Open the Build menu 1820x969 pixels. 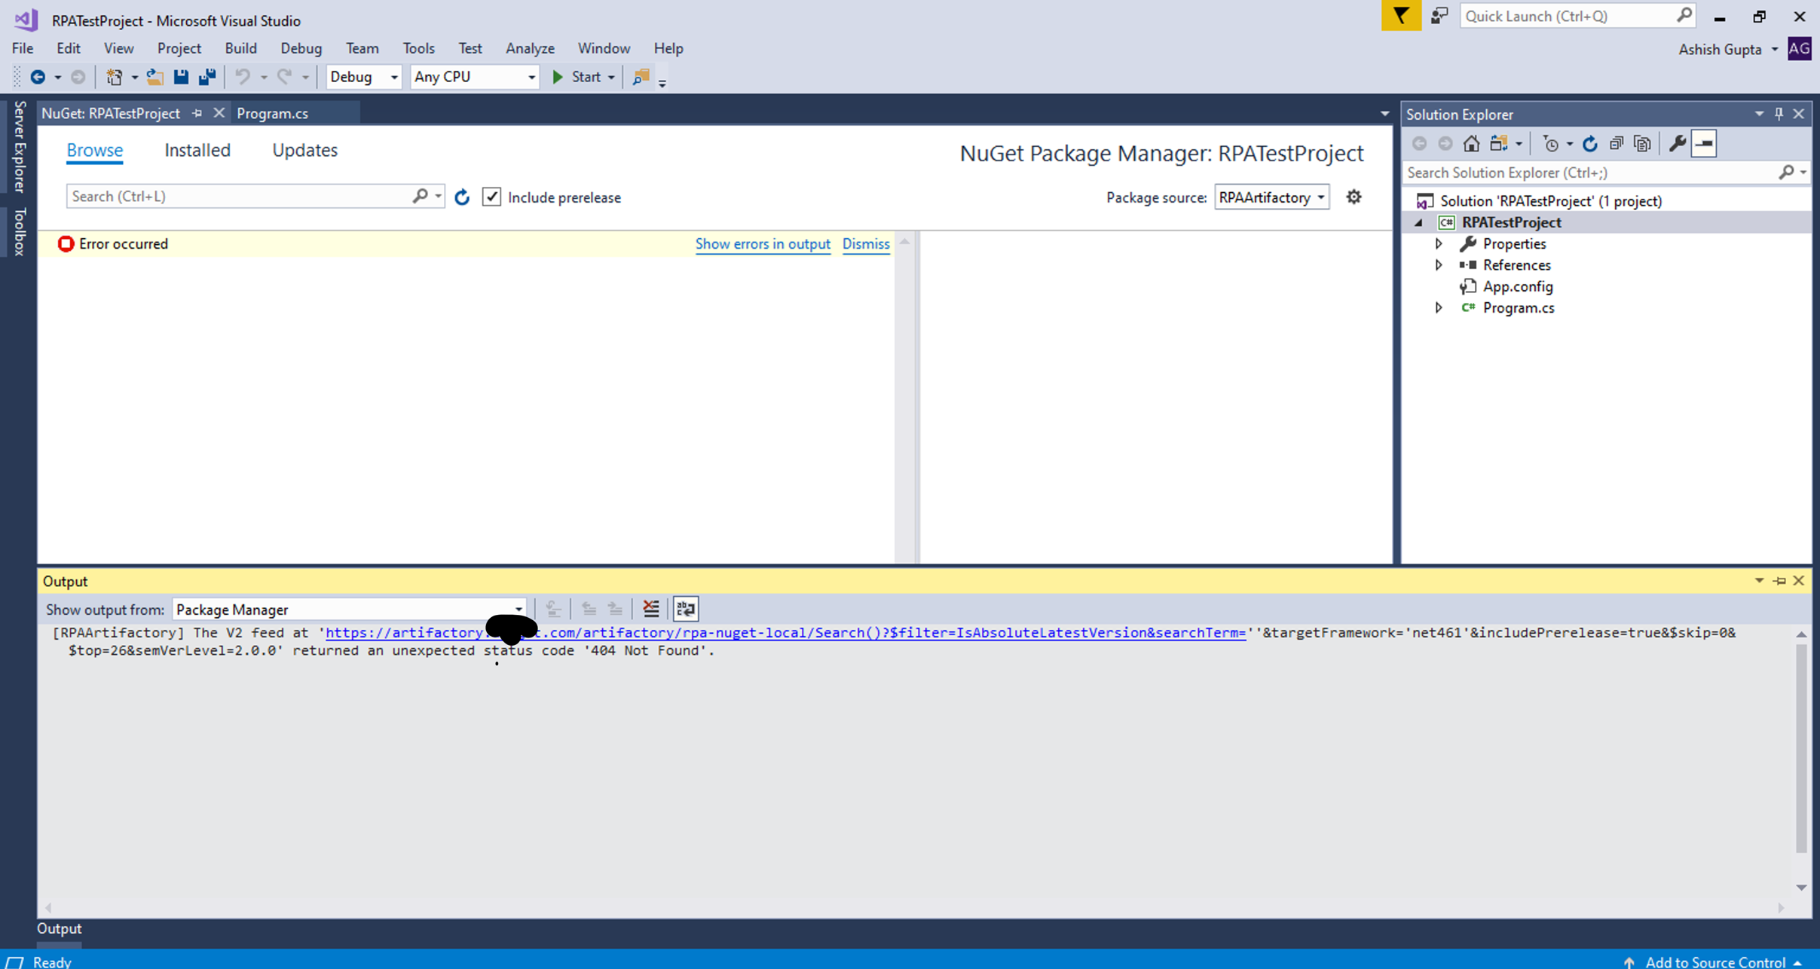point(240,48)
